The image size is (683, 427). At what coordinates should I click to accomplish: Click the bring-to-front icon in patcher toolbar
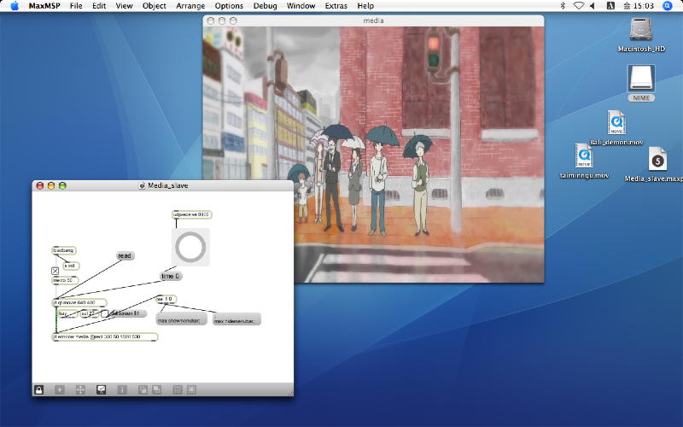pyautogui.click(x=143, y=390)
